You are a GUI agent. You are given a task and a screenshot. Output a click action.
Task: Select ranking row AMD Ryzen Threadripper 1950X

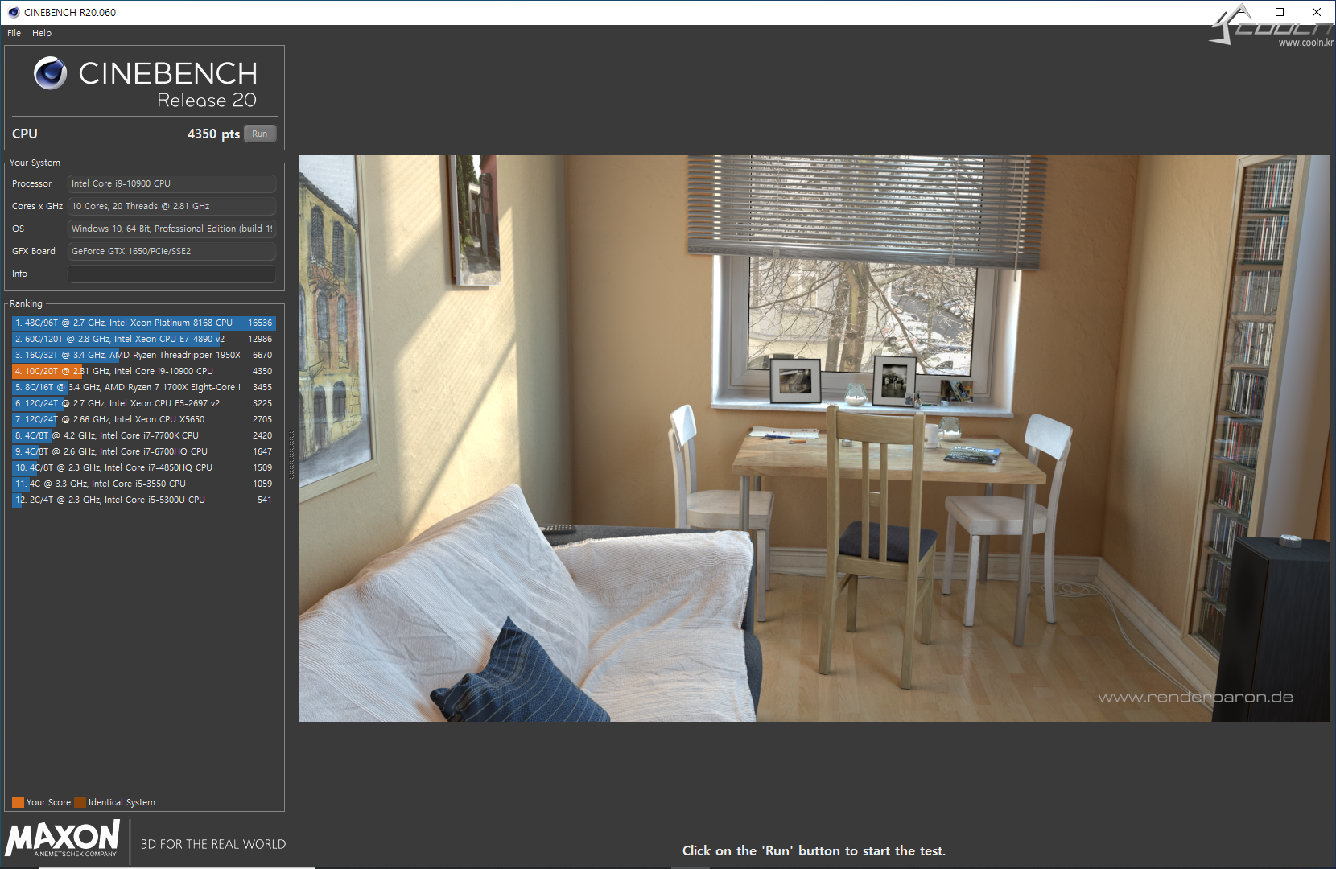point(144,355)
